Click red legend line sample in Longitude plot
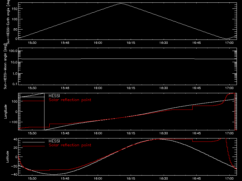Viewport: 242px width, 181px height. pos(34,101)
